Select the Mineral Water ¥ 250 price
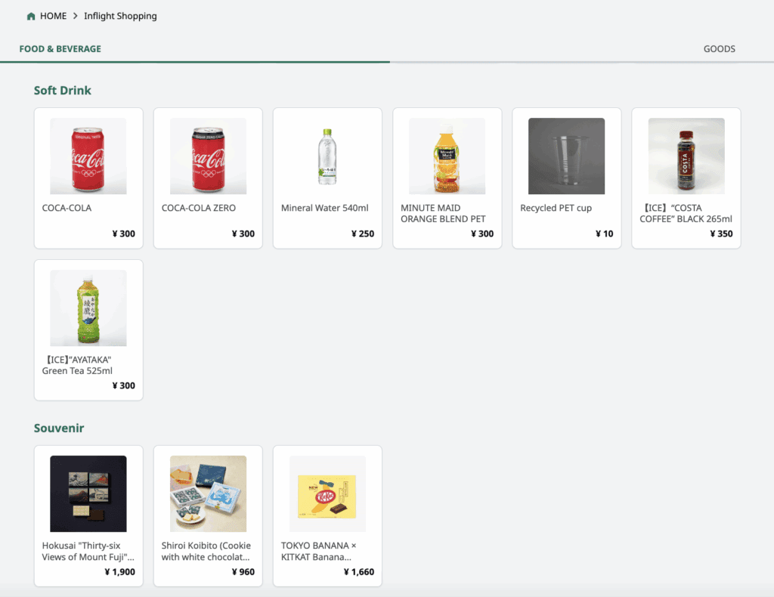774x597 pixels. coord(363,234)
